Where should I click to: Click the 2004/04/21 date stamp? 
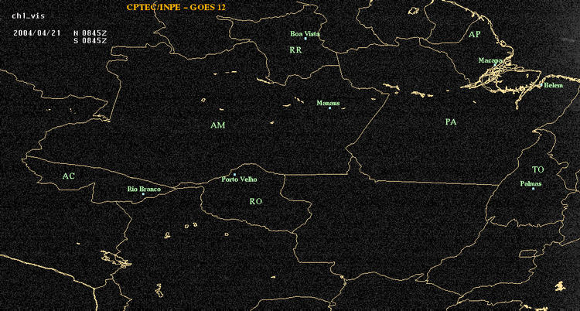pyautogui.click(x=36, y=32)
